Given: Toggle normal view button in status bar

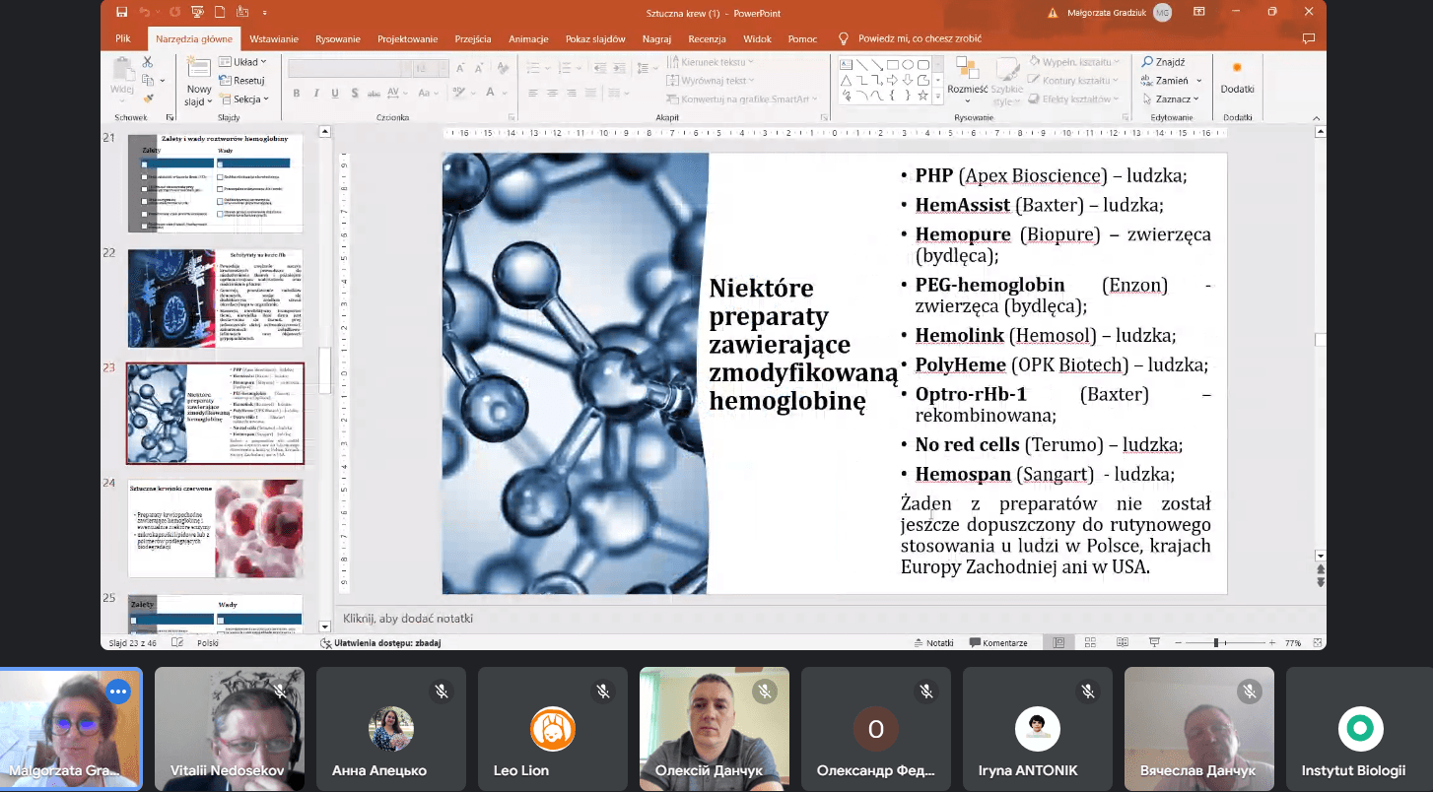Looking at the screenshot, I should pos(1058,642).
